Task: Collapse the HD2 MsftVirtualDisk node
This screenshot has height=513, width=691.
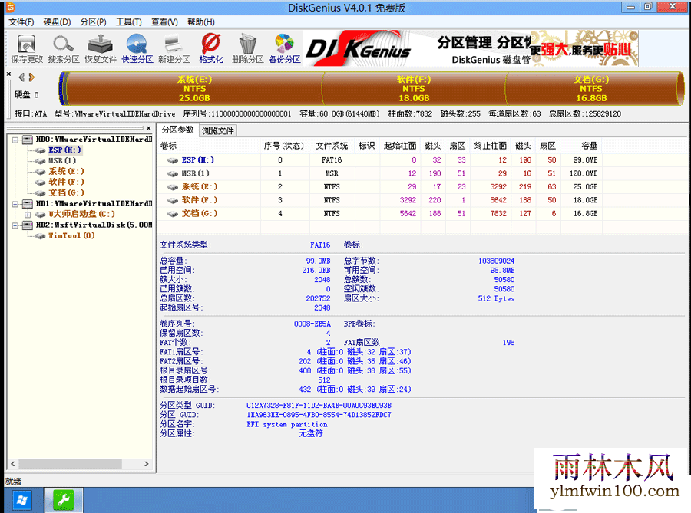Action: (x=15, y=225)
